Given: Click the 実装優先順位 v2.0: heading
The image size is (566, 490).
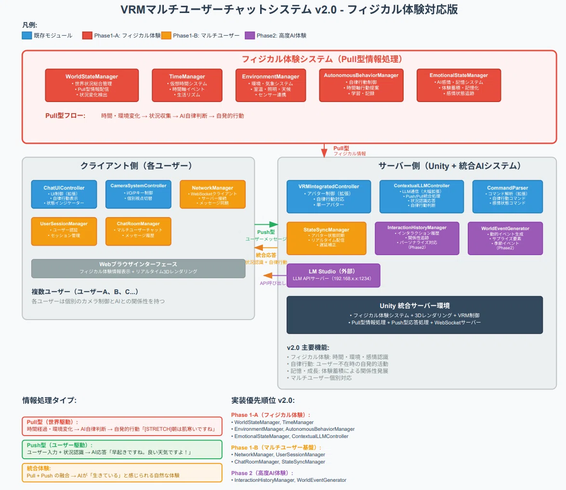Looking at the screenshot, I should click(263, 400).
